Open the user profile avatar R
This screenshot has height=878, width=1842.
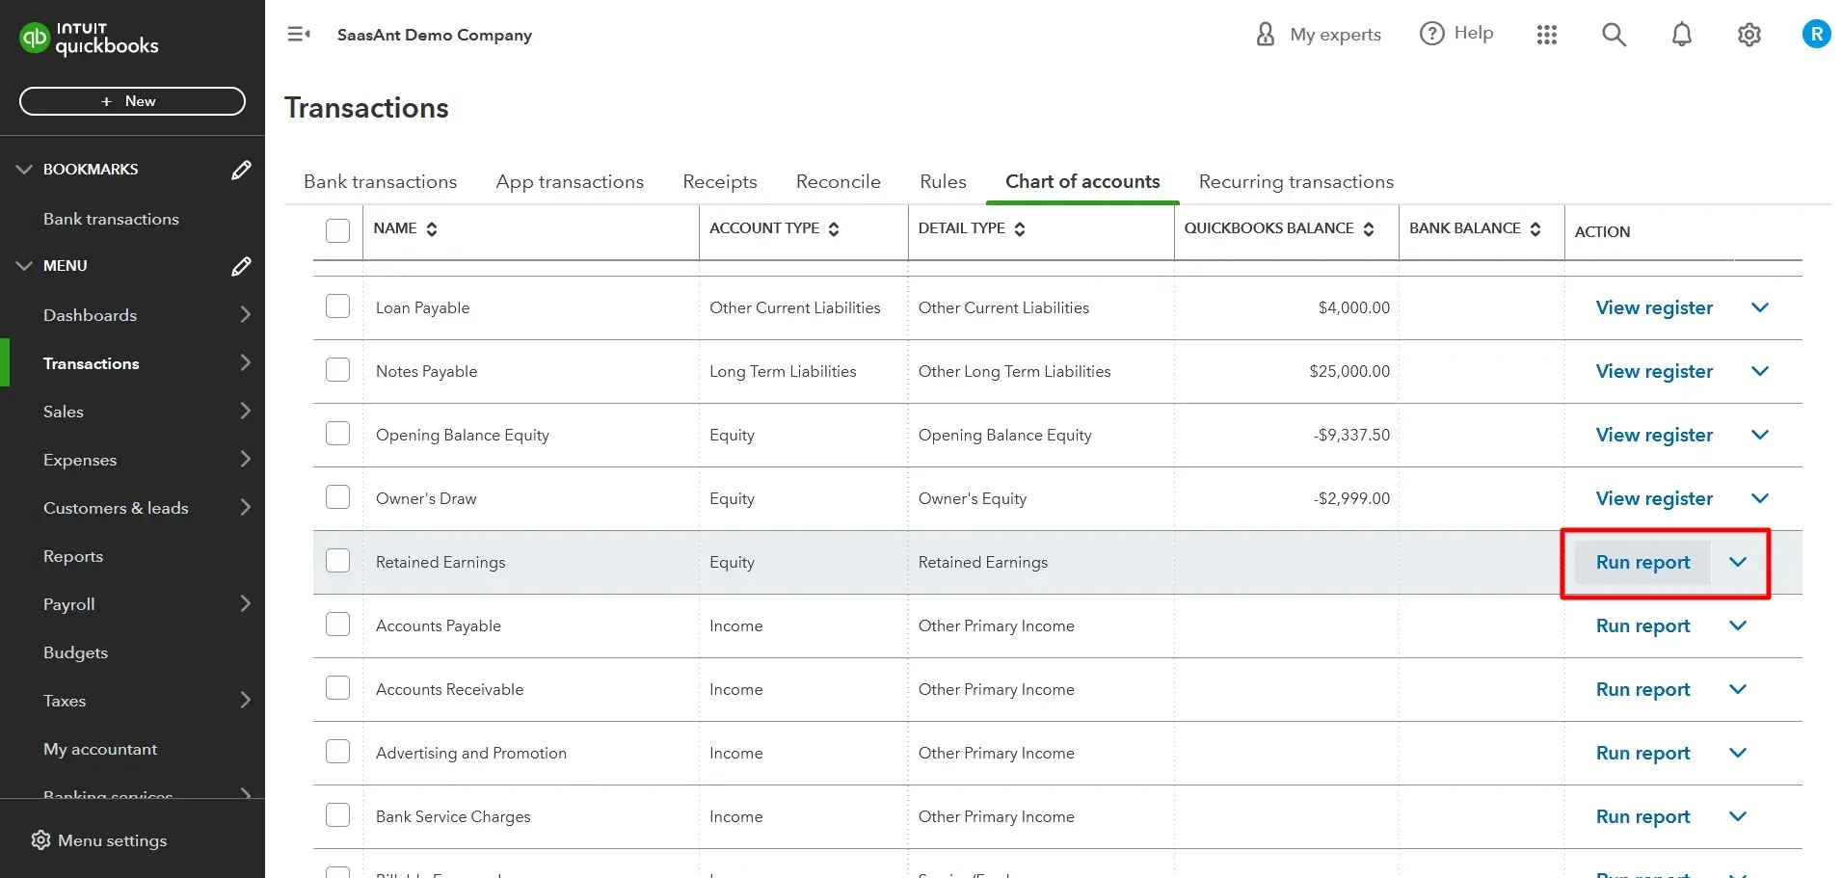point(1817,35)
